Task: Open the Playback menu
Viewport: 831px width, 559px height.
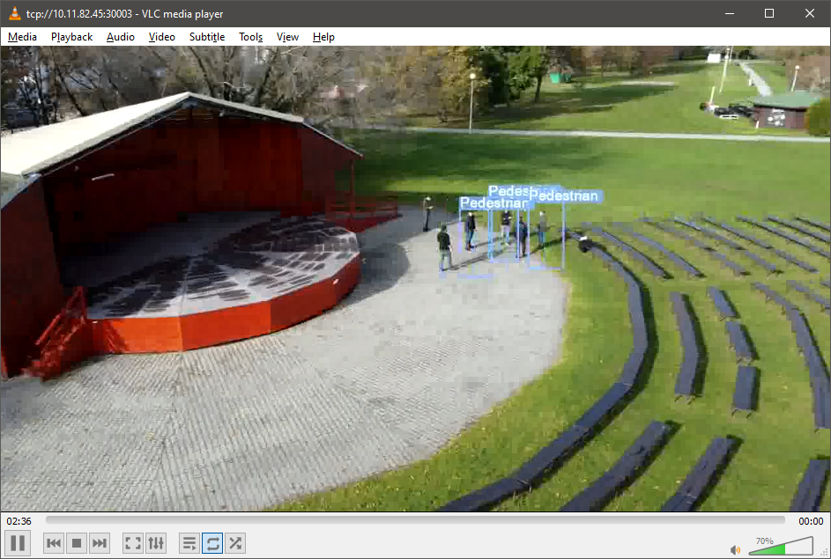Action: [x=71, y=37]
